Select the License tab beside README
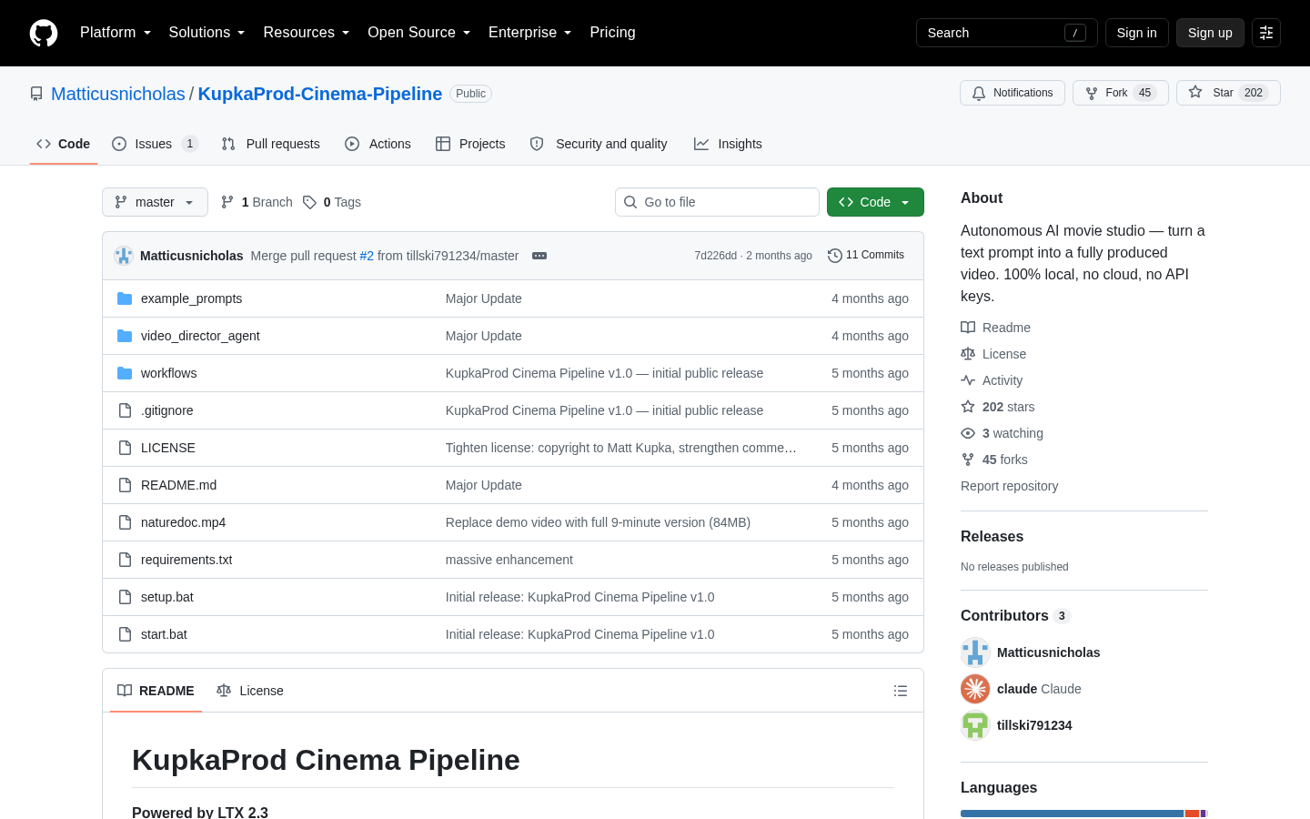 (x=250, y=691)
